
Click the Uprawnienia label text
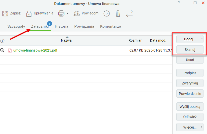43,13
